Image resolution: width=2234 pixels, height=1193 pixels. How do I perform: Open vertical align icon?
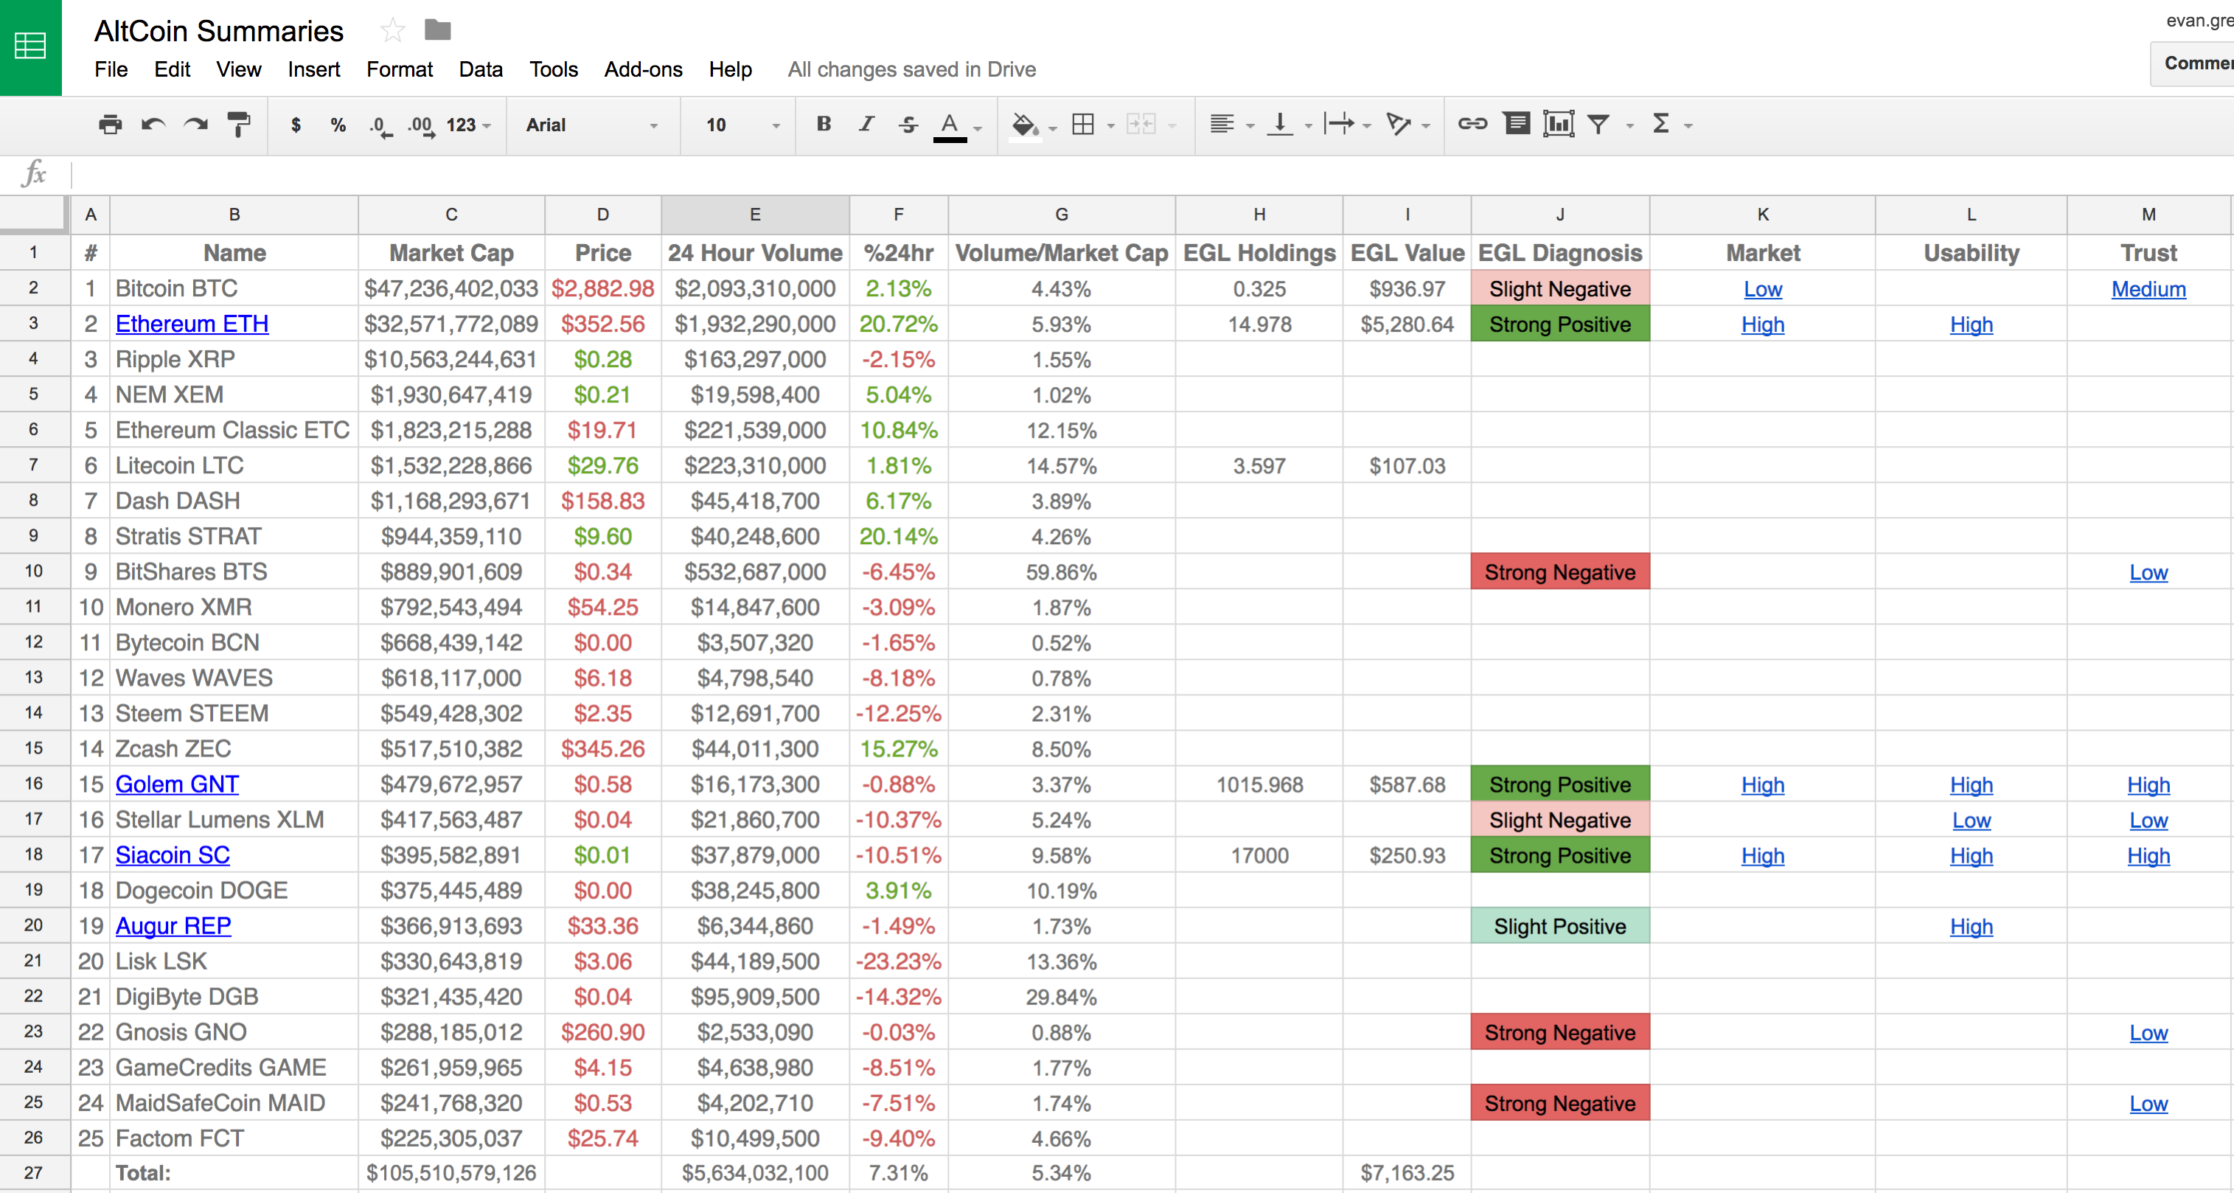tap(1280, 125)
